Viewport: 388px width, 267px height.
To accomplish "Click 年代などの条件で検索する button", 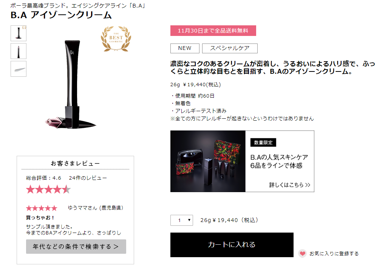I will pyautogui.click(x=76, y=247).
